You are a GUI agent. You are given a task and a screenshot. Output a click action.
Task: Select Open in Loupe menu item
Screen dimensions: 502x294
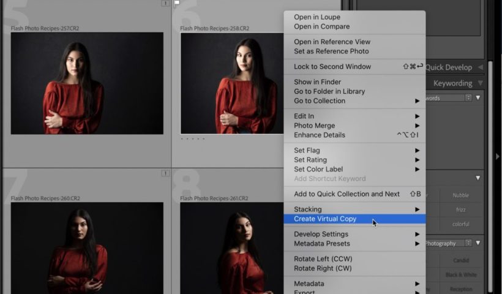pos(317,17)
